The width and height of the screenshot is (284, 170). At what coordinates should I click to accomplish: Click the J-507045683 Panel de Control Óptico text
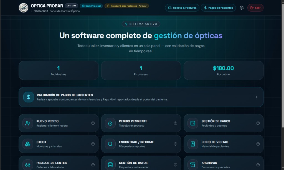pyautogui.click(x=55, y=11)
